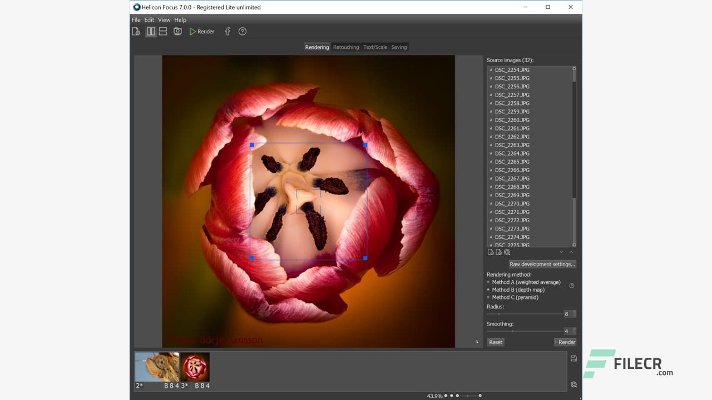712x400 pixels.
Task: Click the rendering method help icon
Action: (x=572, y=285)
